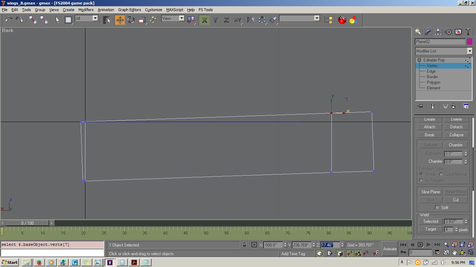Image resolution: width=476 pixels, height=267 pixels.
Task: Toggle the 3D Snap magnet button
Action: pos(350,253)
